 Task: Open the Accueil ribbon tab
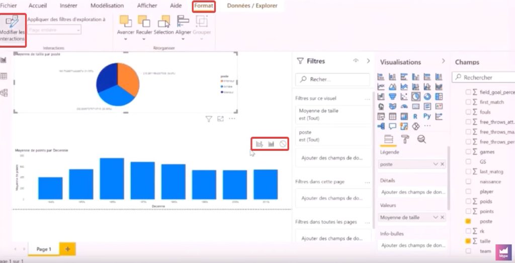[x=38, y=6]
